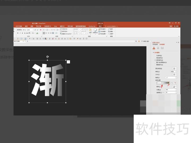
Task: Open the preset gradients dropdown
Action: coord(175,69)
